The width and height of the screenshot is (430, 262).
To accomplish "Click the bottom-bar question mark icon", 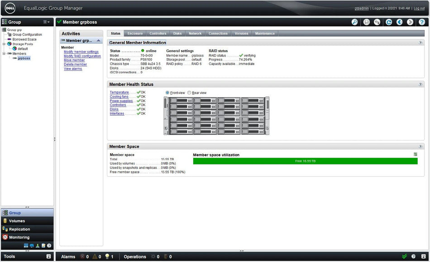I will 413,257.
